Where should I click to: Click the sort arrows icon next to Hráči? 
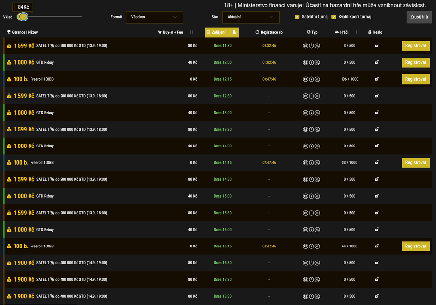coord(357,32)
